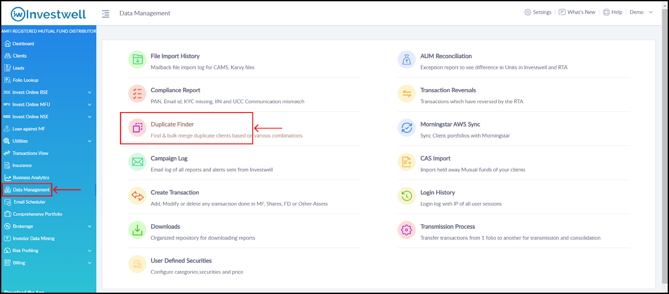The height and width of the screenshot is (294, 669).
Task: Select Folio Lookup in sidebar
Action: [26, 80]
